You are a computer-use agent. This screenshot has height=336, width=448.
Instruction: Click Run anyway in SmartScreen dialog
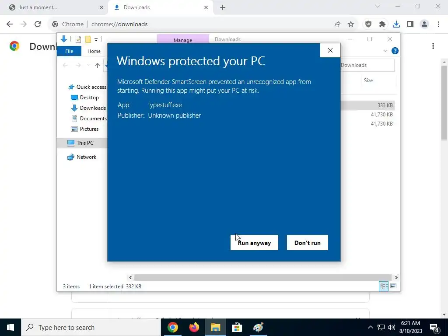tap(254, 242)
